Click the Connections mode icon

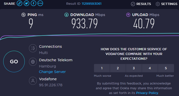(33, 48)
